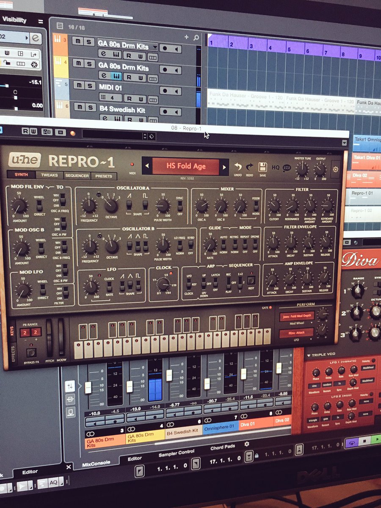Click the Funk Da Hauser Groove 1 clip
The height and width of the screenshot is (508, 381).
coord(246,101)
